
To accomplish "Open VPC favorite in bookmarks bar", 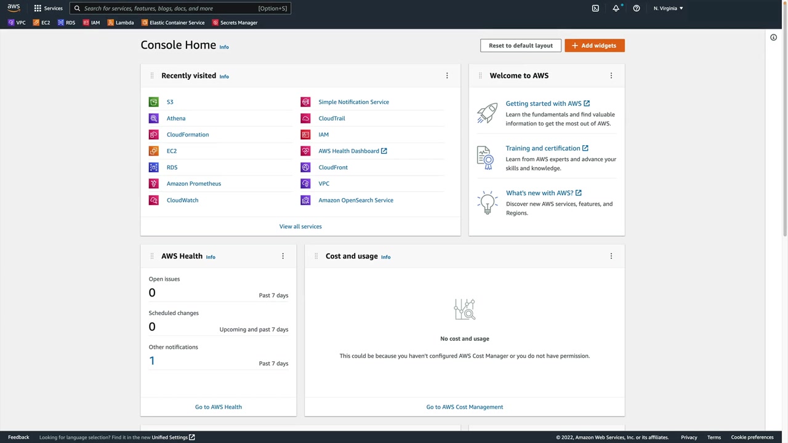I will tap(17, 23).
